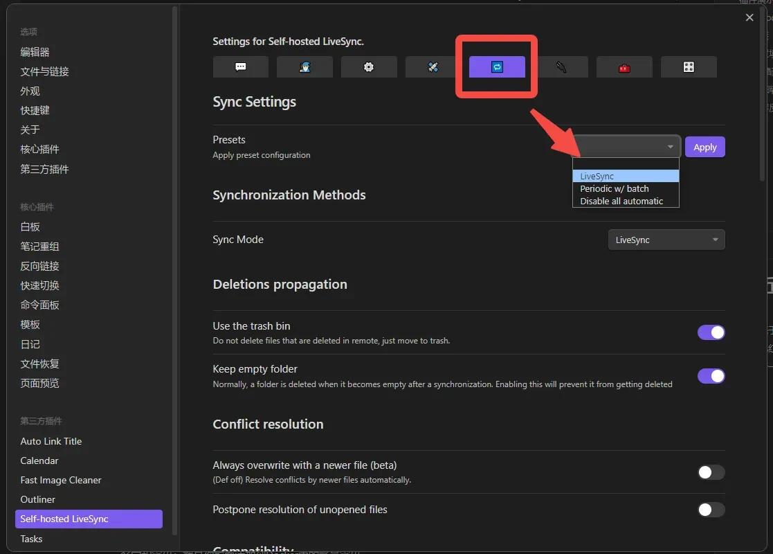Open the plug/customization sync tab icon
This screenshot has height=554, width=773.
point(561,67)
